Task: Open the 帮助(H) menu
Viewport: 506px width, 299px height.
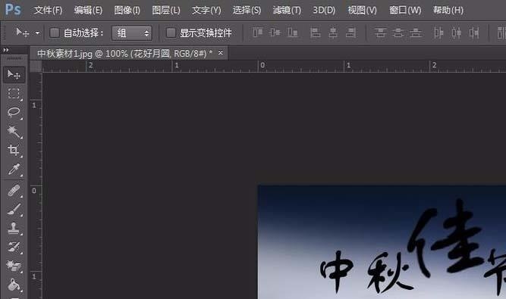Action: (x=448, y=11)
